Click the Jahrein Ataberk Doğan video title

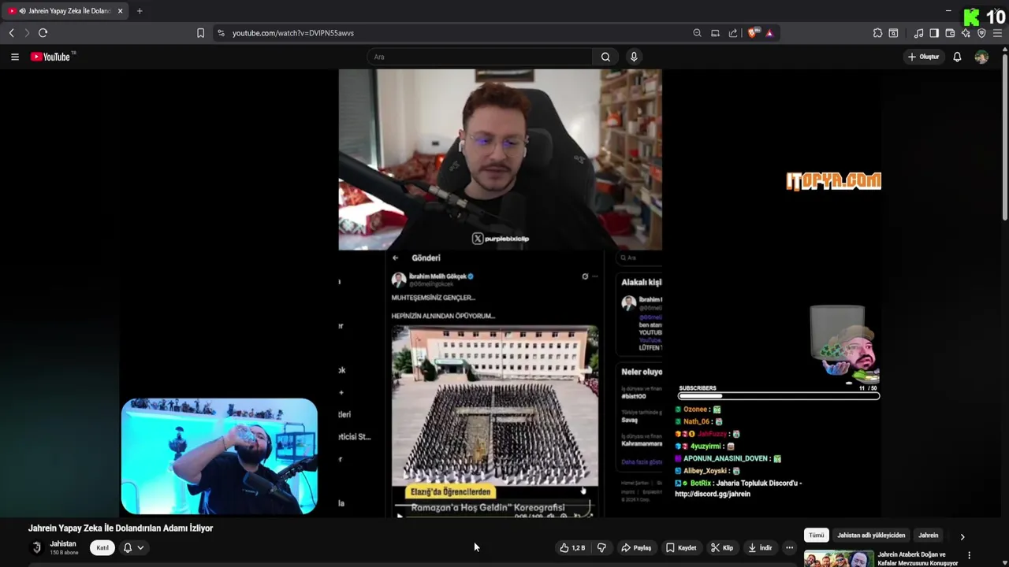[x=918, y=558]
